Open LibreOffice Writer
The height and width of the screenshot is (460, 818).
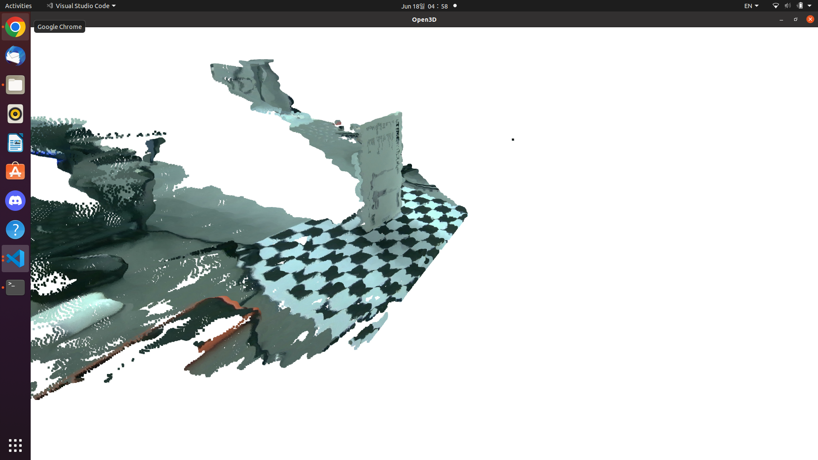coord(15,143)
